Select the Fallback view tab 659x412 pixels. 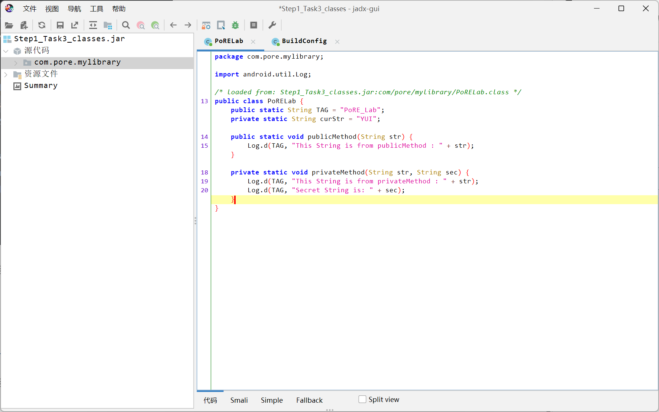[309, 400]
